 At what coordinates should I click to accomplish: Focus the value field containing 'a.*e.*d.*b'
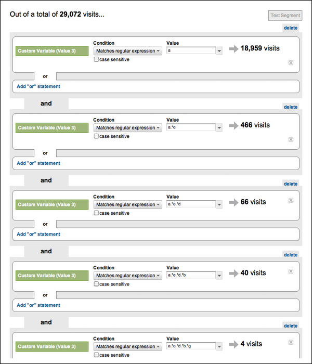pyautogui.click(x=191, y=275)
